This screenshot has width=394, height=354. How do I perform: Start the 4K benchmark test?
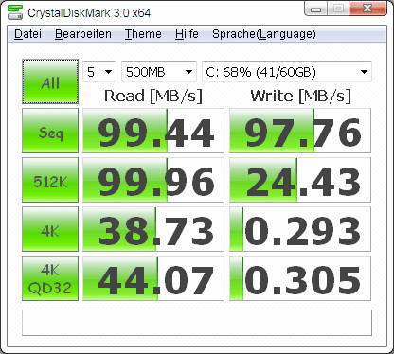point(50,229)
